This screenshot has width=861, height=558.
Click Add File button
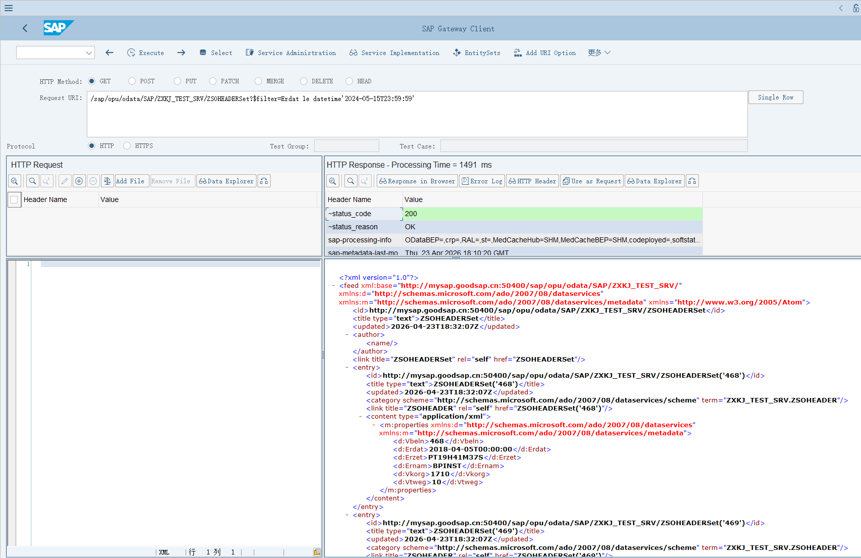coord(132,181)
